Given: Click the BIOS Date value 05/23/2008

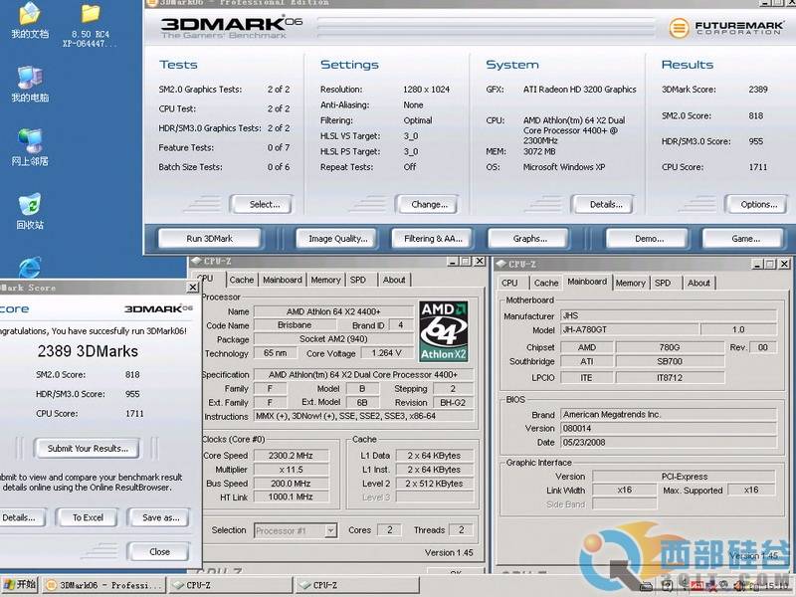Looking at the screenshot, I should (669, 442).
